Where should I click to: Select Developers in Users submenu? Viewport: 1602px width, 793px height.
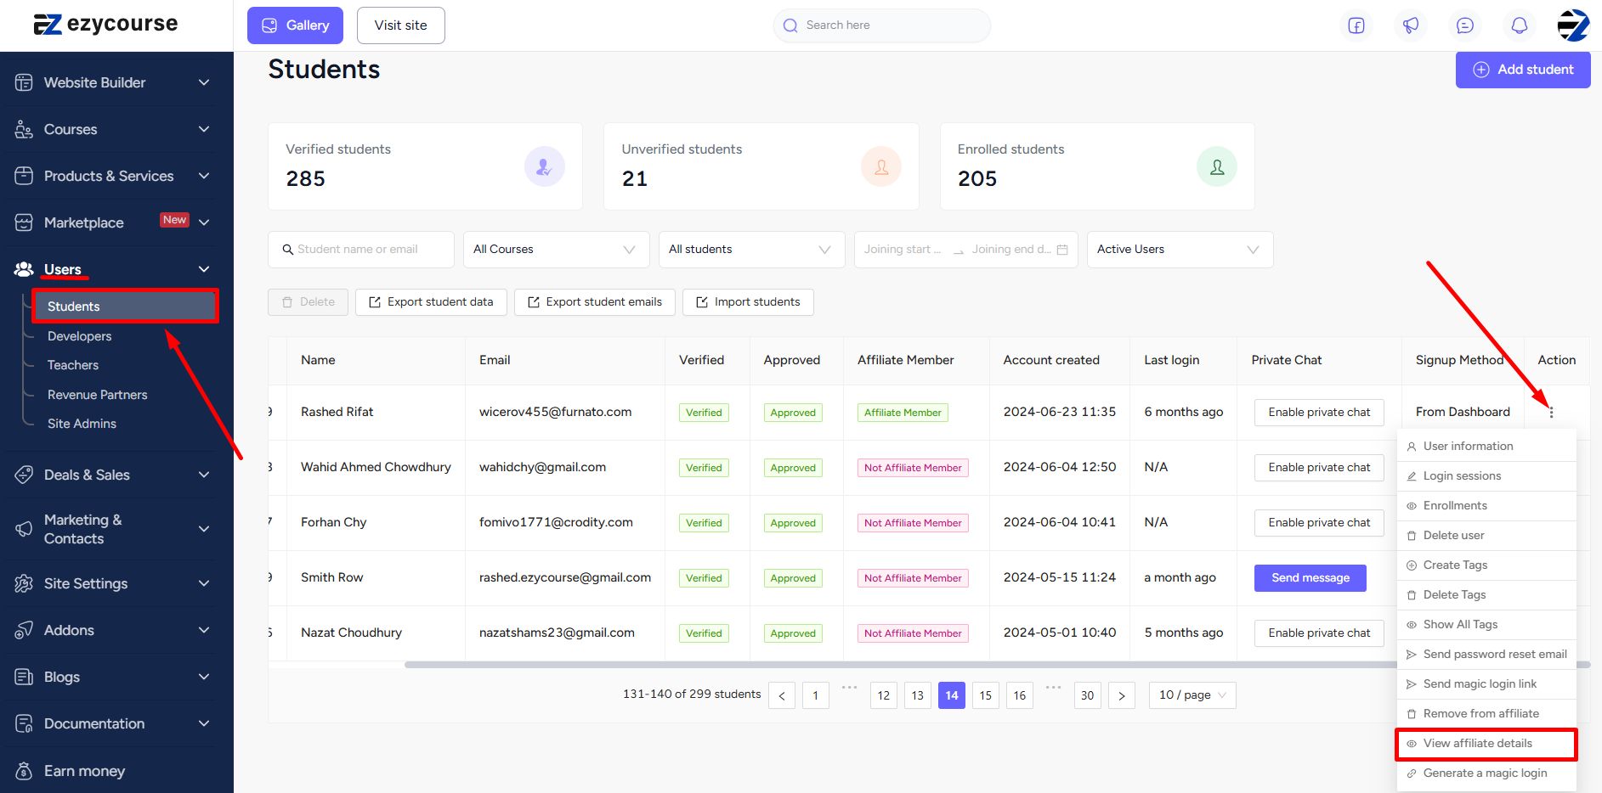pyautogui.click(x=80, y=336)
